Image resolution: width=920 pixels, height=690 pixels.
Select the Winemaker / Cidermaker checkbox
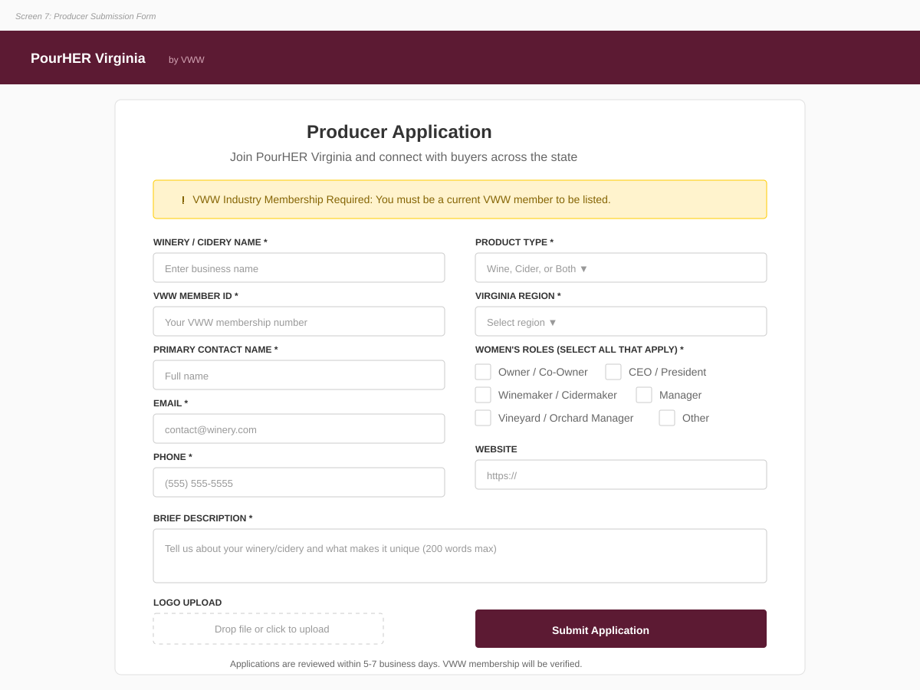pyautogui.click(x=483, y=395)
